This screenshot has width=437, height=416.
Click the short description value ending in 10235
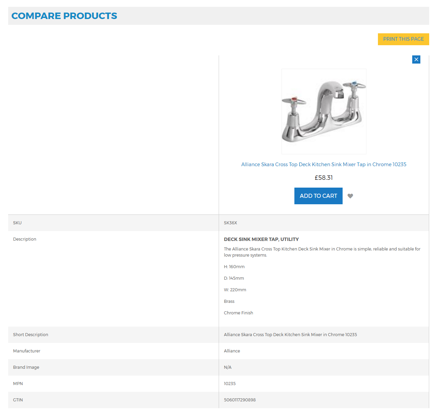coord(290,335)
